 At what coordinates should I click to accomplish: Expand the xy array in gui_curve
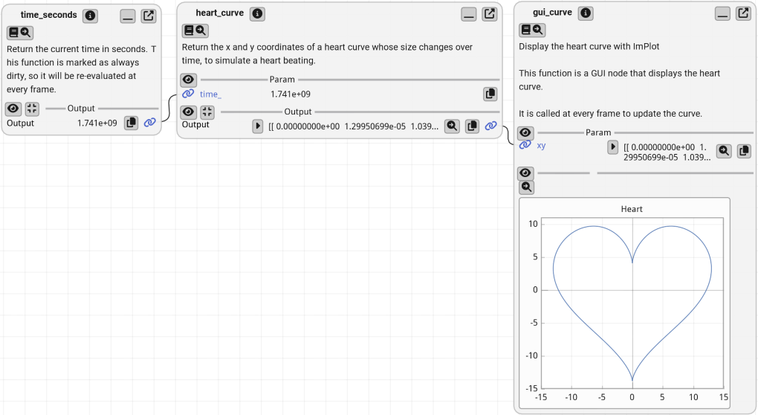(x=613, y=147)
